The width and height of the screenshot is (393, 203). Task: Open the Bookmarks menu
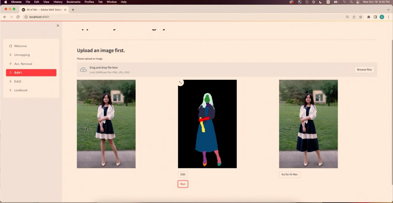point(73,2)
